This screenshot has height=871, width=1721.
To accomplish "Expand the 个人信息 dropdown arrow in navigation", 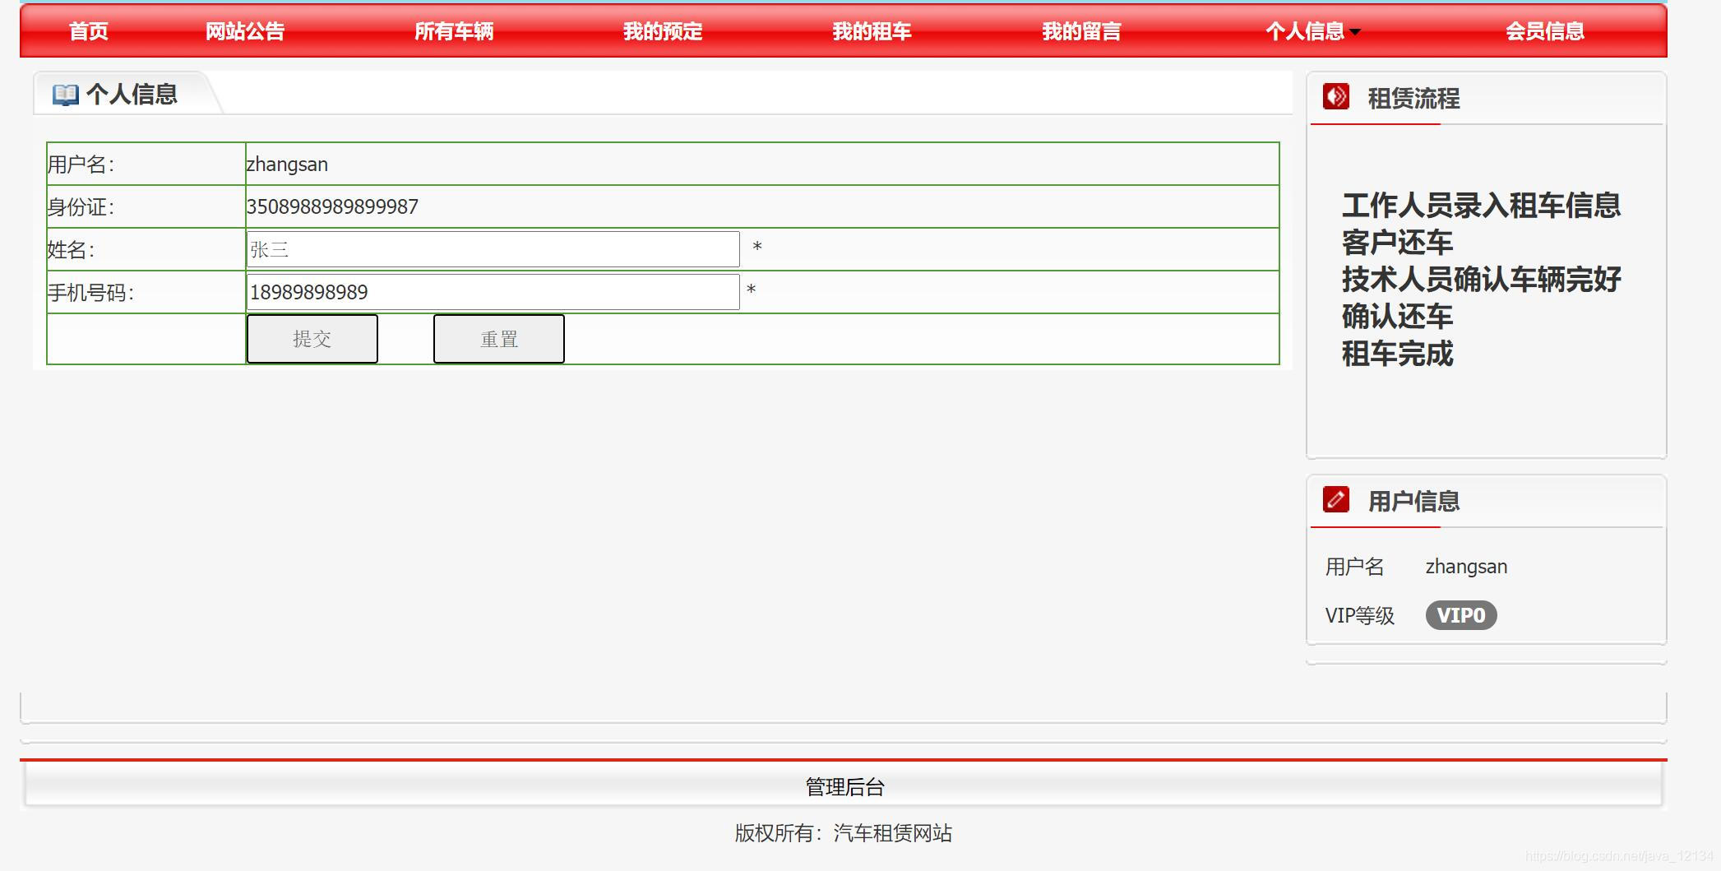I will 1355,32.
